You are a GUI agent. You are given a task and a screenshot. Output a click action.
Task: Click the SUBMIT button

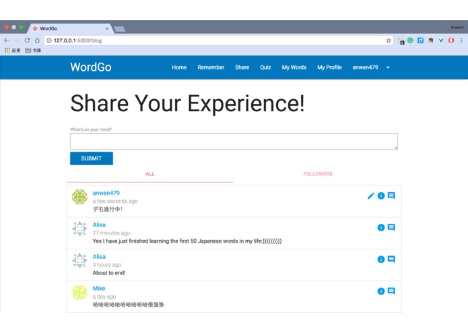coord(92,158)
